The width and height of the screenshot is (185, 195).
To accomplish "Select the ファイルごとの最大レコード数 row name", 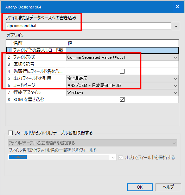I will click(x=38, y=50).
